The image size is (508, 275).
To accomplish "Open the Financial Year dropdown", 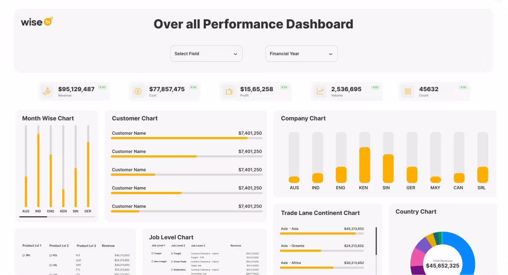I will coord(301,54).
